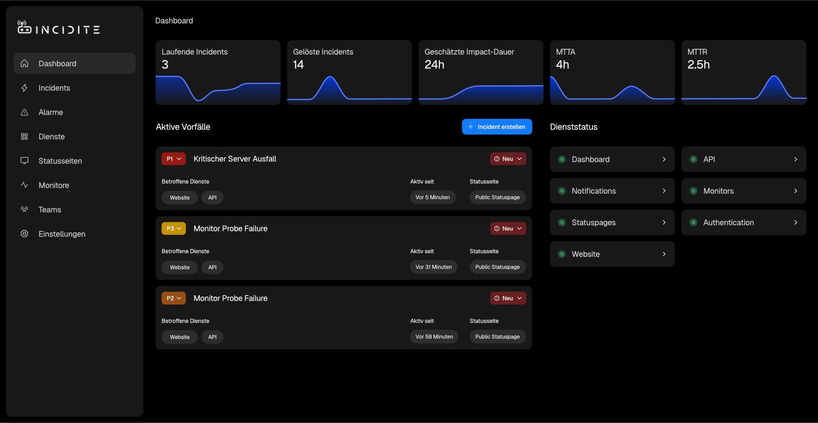Select Dienste in the sidebar
Viewport: 818px width, 423px height.
[x=74, y=136]
